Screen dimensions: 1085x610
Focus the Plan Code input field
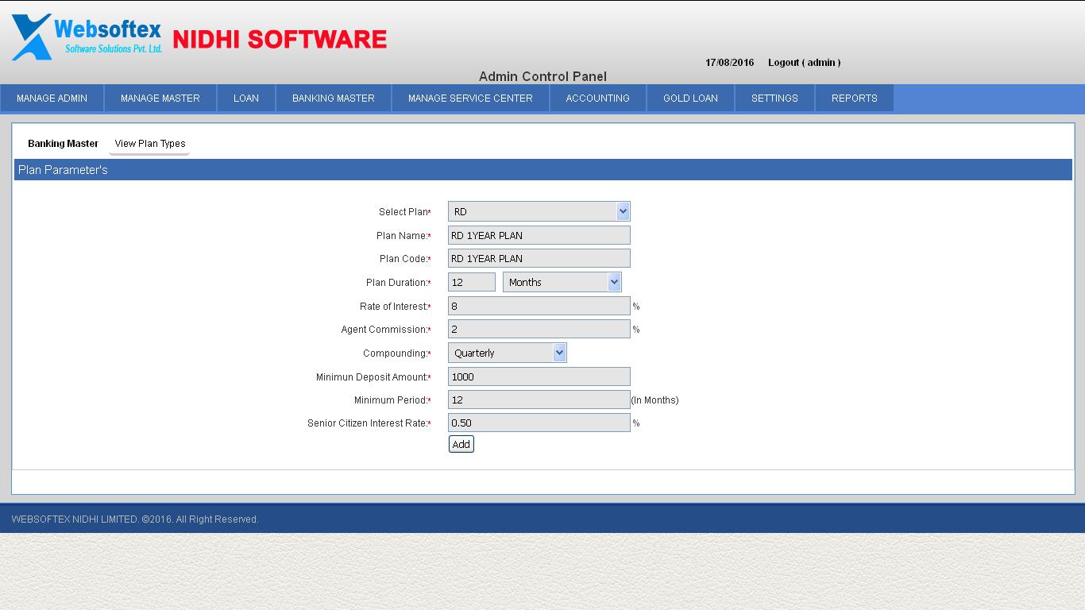(x=539, y=258)
